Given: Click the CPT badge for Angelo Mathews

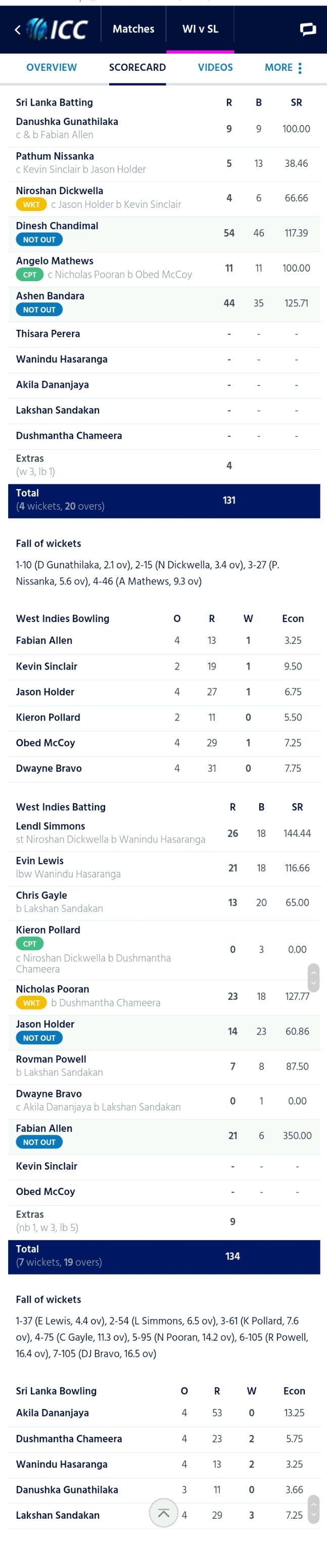Looking at the screenshot, I should [30, 275].
